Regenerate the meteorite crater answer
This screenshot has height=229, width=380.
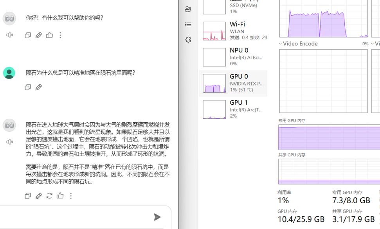(x=49, y=196)
